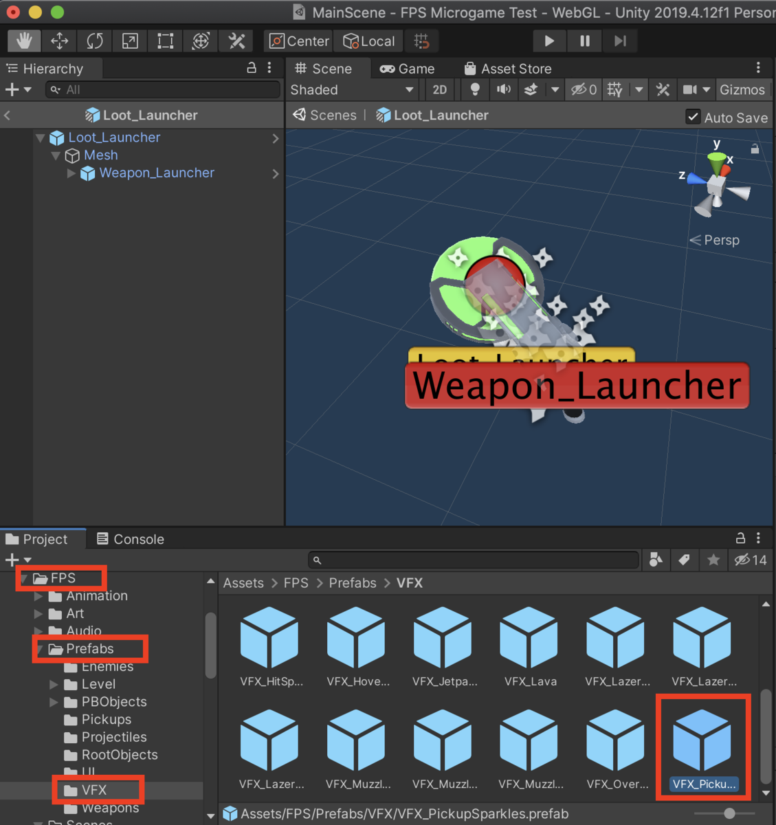The width and height of the screenshot is (776, 825).
Task: Select Mesh in the Hierarchy
Action: (x=100, y=155)
